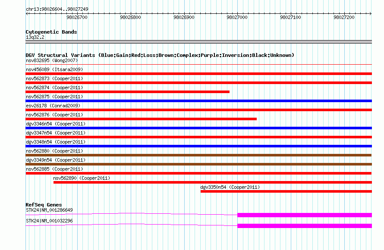
Task: Click the nsv832695 (Wong2007) variant label
Action: pos(52,60)
